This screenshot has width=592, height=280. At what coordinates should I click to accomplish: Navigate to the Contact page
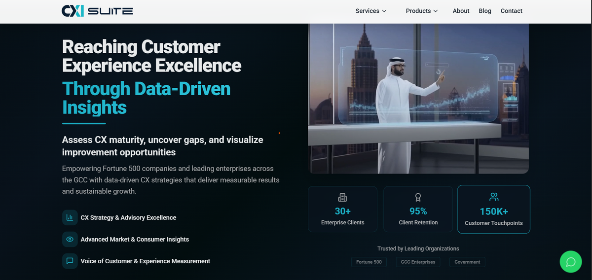(511, 11)
